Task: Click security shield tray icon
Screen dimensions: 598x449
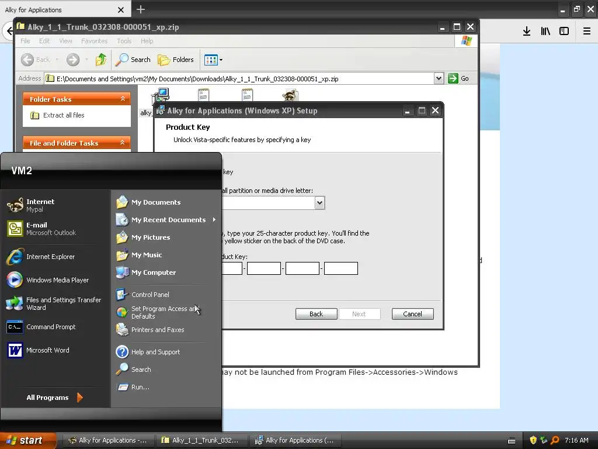Action: click(533, 440)
